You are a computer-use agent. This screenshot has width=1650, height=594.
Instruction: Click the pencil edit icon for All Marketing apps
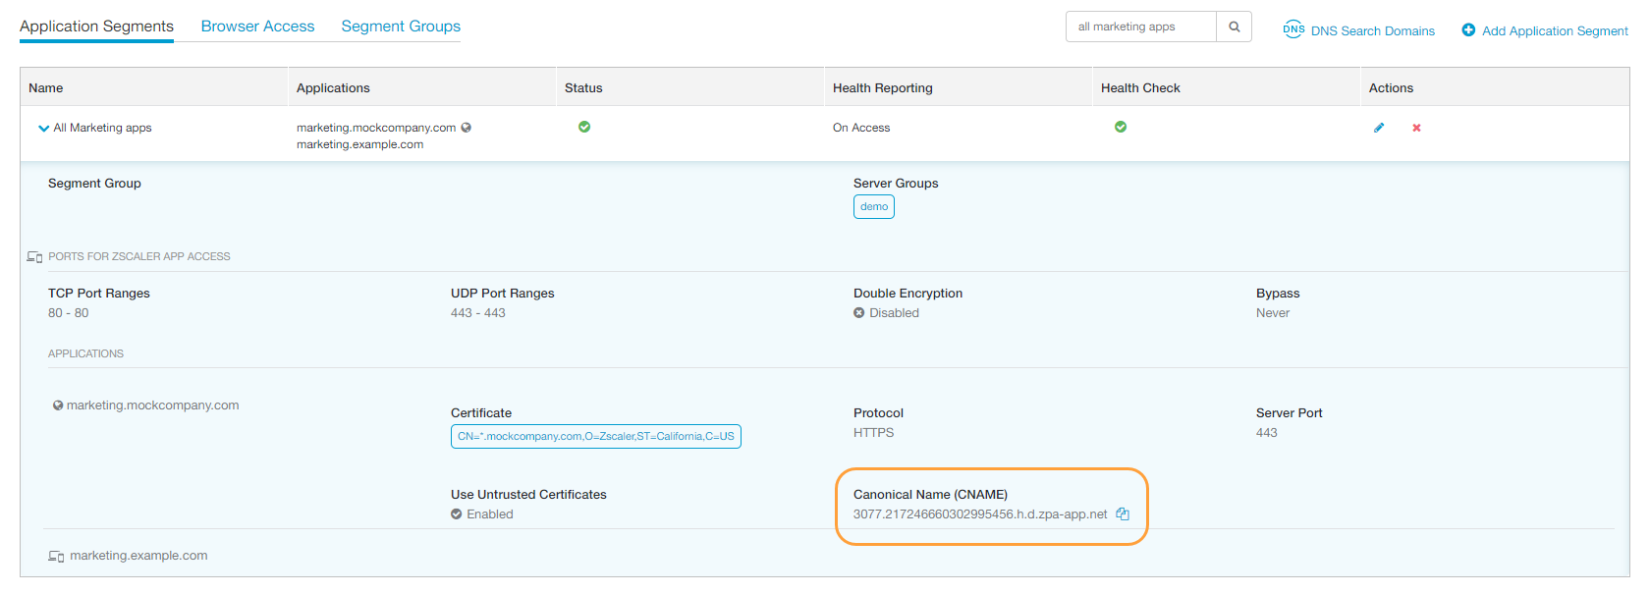[1379, 128]
